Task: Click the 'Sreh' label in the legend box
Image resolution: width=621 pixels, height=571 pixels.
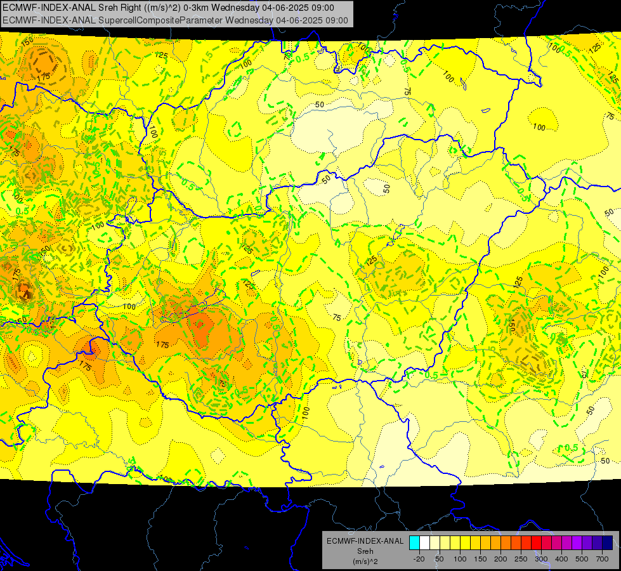Action: pos(365,551)
